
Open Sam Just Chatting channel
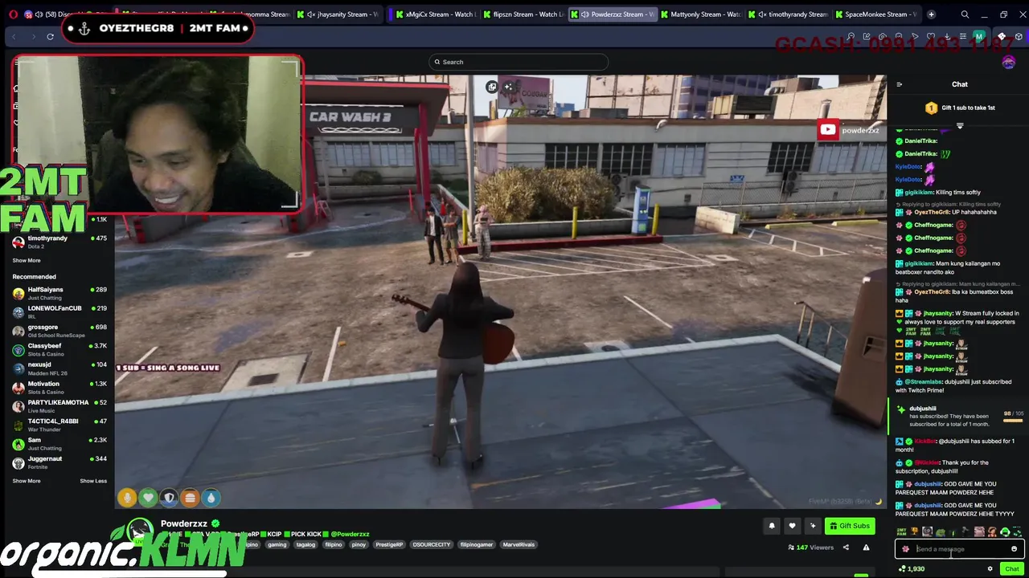tap(59, 443)
